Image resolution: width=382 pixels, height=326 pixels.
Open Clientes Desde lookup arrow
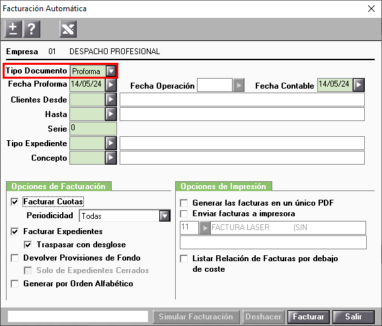tap(111, 99)
